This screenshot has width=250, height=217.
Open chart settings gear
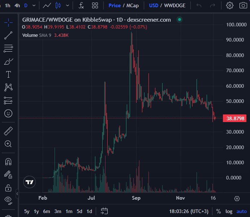[230, 5]
